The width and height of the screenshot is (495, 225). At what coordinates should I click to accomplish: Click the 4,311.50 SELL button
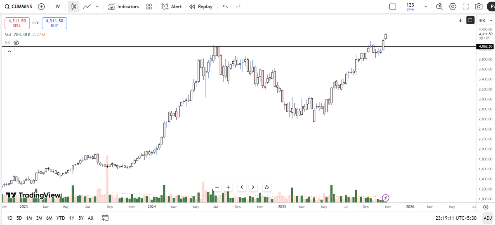(x=16, y=23)
